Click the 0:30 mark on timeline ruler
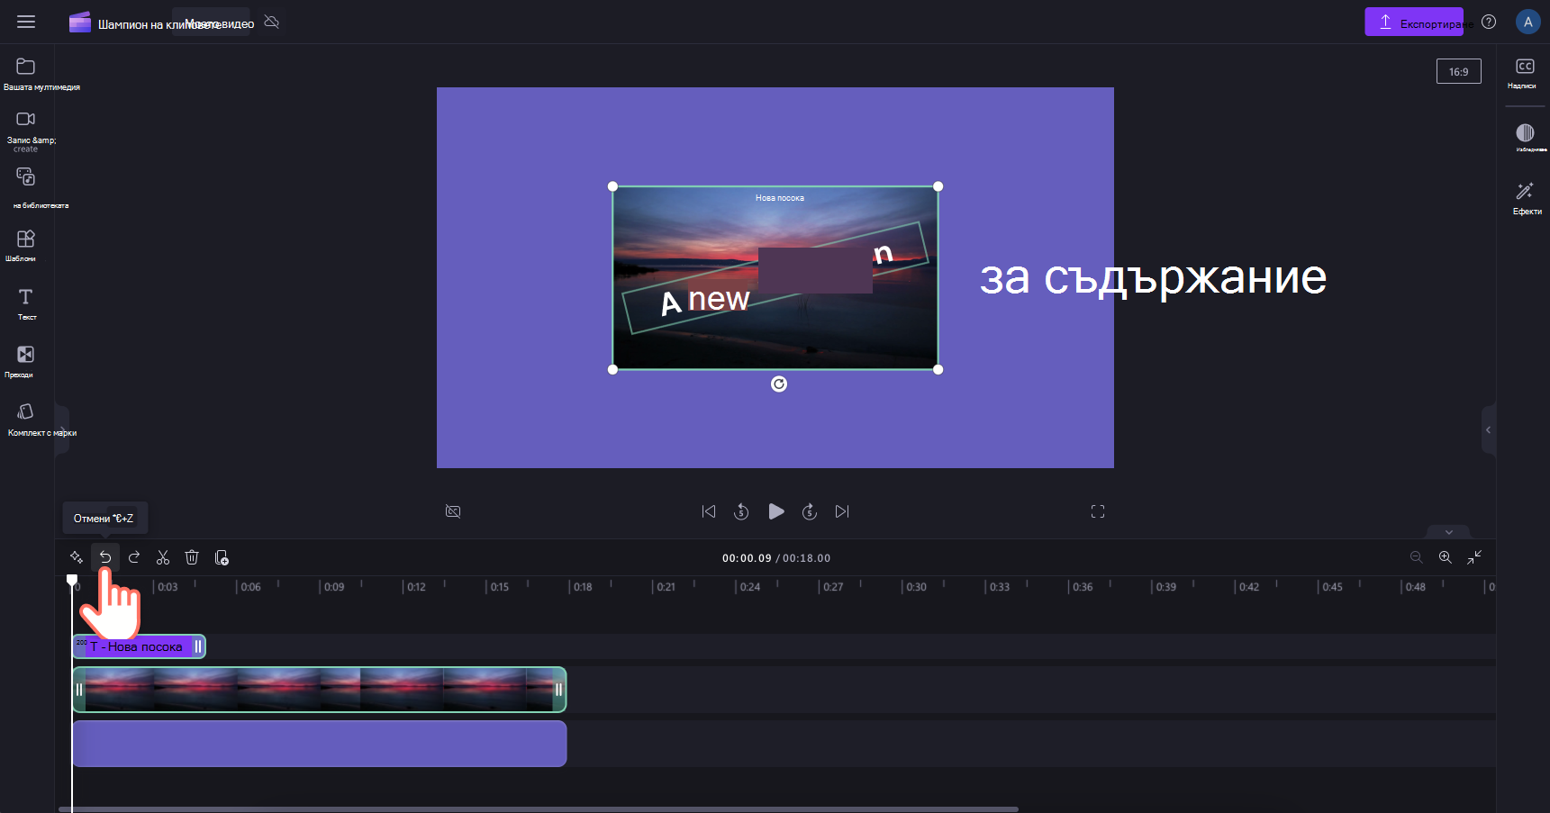 click(916, 587)
